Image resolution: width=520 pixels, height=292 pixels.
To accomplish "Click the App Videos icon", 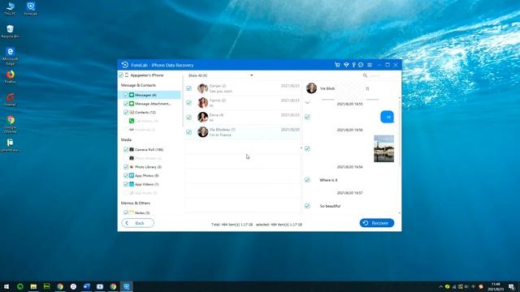I will (132, 184).
